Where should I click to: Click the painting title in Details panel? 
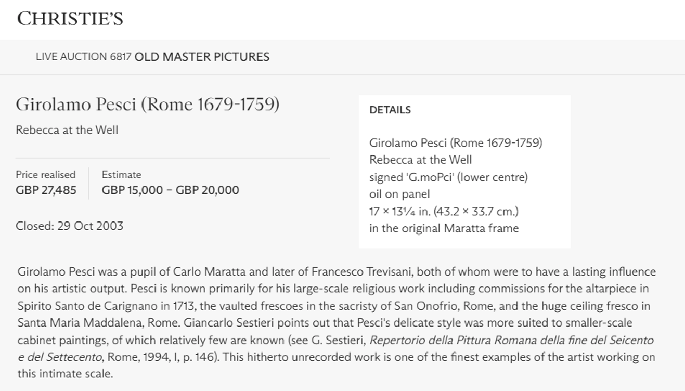tap(420, 160)
